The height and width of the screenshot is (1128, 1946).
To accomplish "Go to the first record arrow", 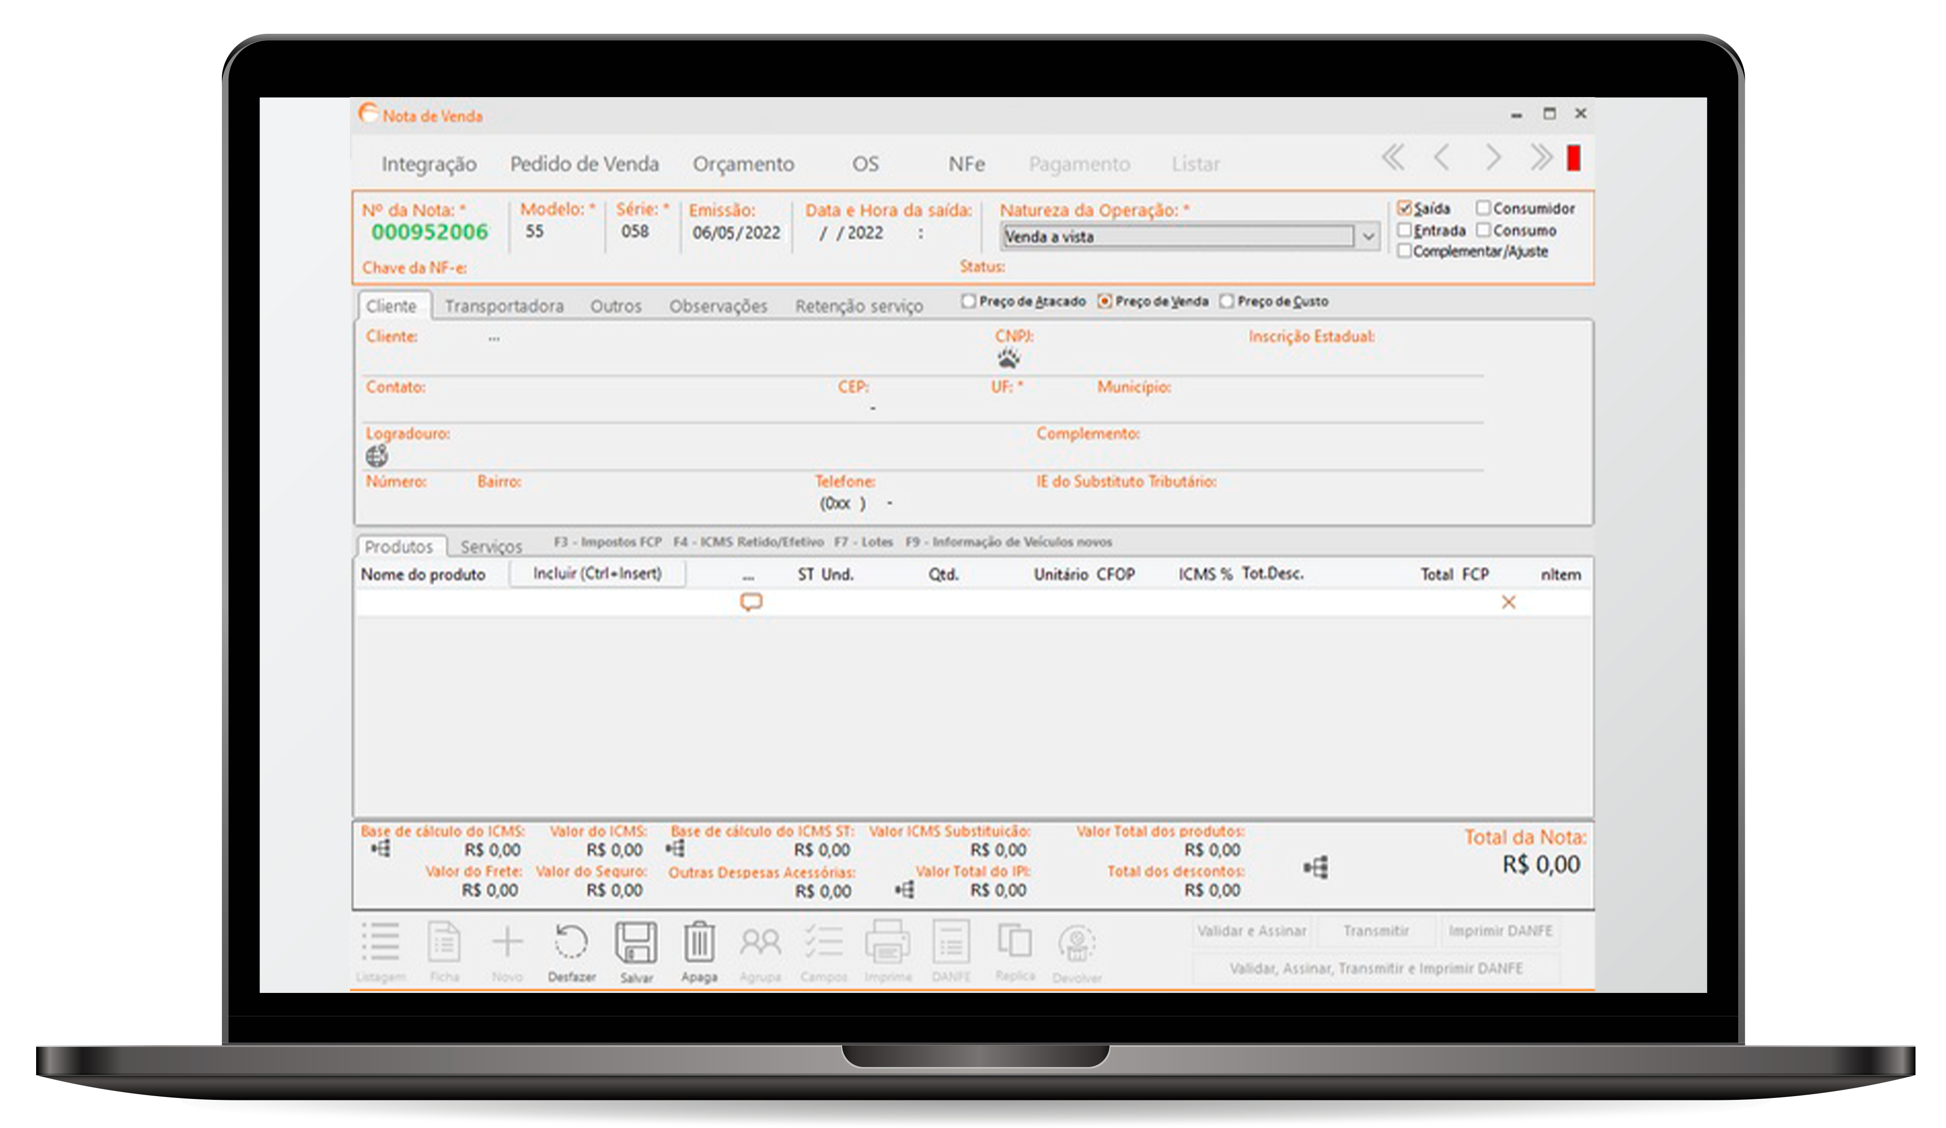I will point(1393,158).
